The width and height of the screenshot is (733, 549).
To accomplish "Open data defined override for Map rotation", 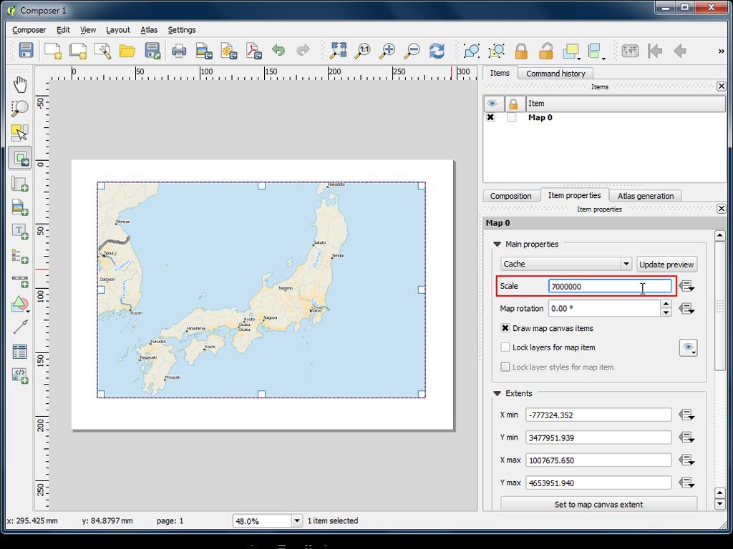I will (x=686, y=309).
